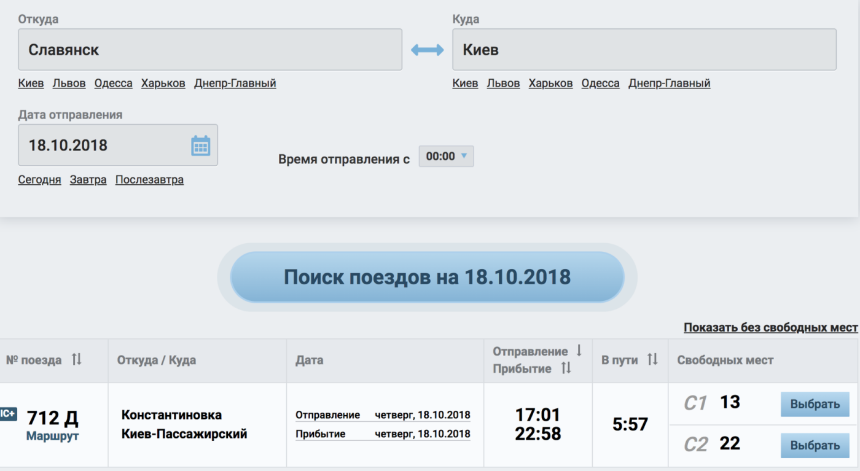Set date to Завтра
The height and width of the screenshot is (471, 860).
tap(88, 180)
